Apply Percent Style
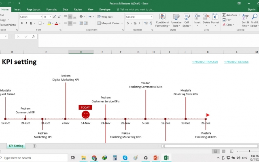The width and height of the screenshot is (259, 162). (x=135, y=23)
